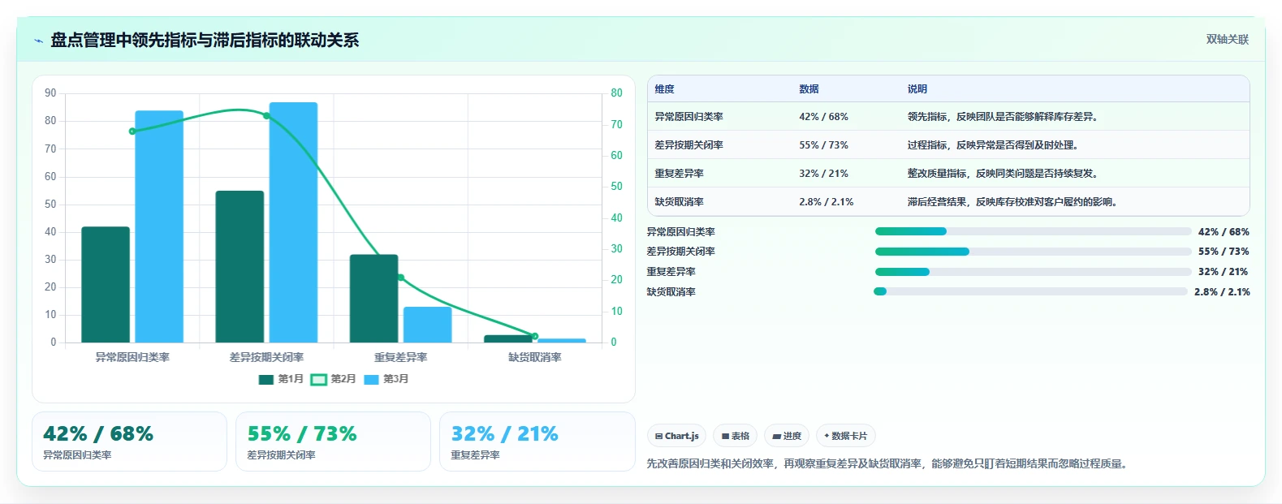The image size is (1282, 504).
Task: Click the line point above 差异按期关闭率
Action: click(x=266, y=115)
